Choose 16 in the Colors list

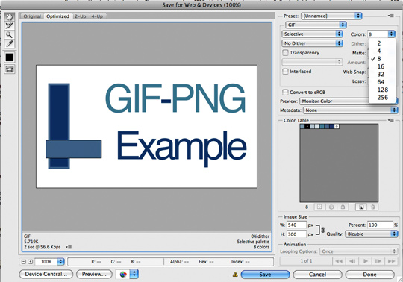click(x=382, y=66)
